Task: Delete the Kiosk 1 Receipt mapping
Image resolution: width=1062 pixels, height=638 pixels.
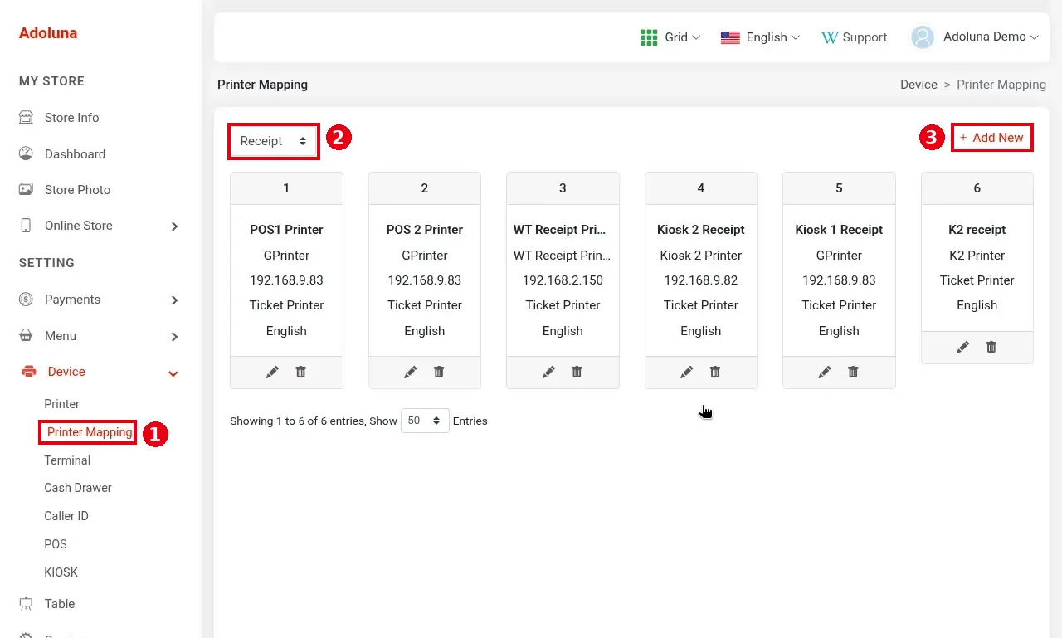Action: point(854,373)
